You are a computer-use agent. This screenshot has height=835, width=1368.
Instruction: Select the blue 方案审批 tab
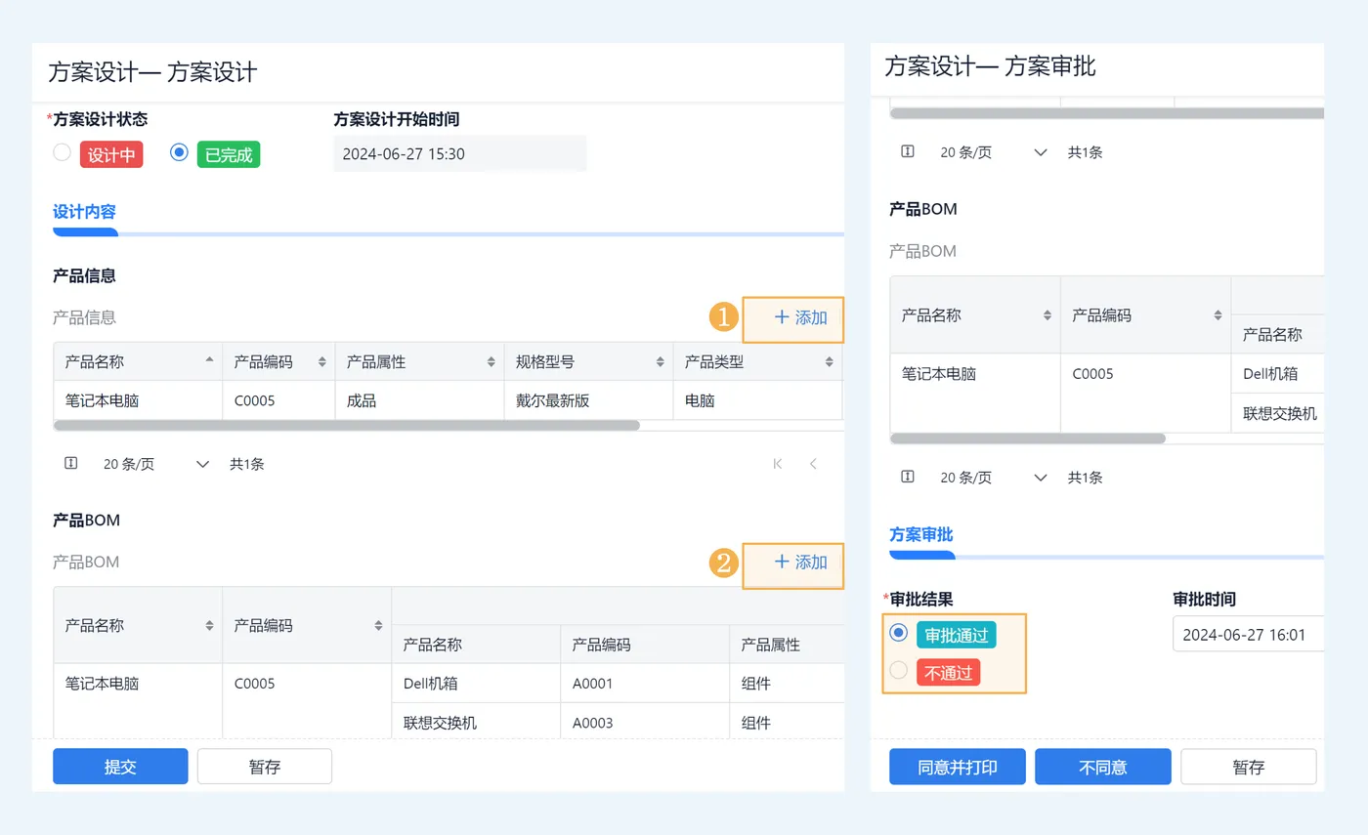[920, 534]
